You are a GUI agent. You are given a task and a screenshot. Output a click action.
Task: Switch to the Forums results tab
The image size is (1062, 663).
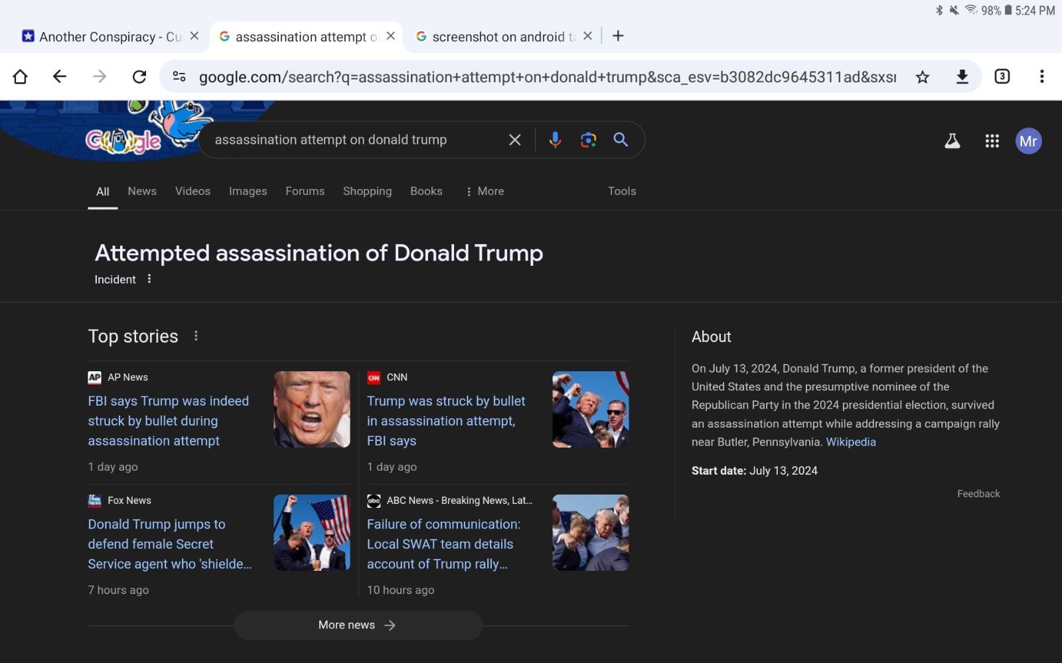[305, 191]
